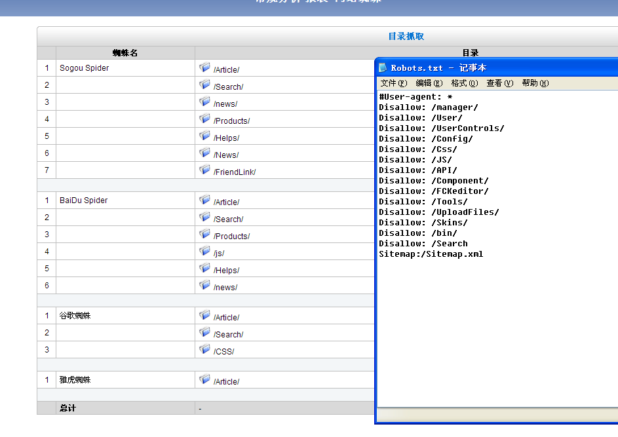
Task: Click folder icon in Sogou Spider's first /Article/ row
Action: coord(204,67)
